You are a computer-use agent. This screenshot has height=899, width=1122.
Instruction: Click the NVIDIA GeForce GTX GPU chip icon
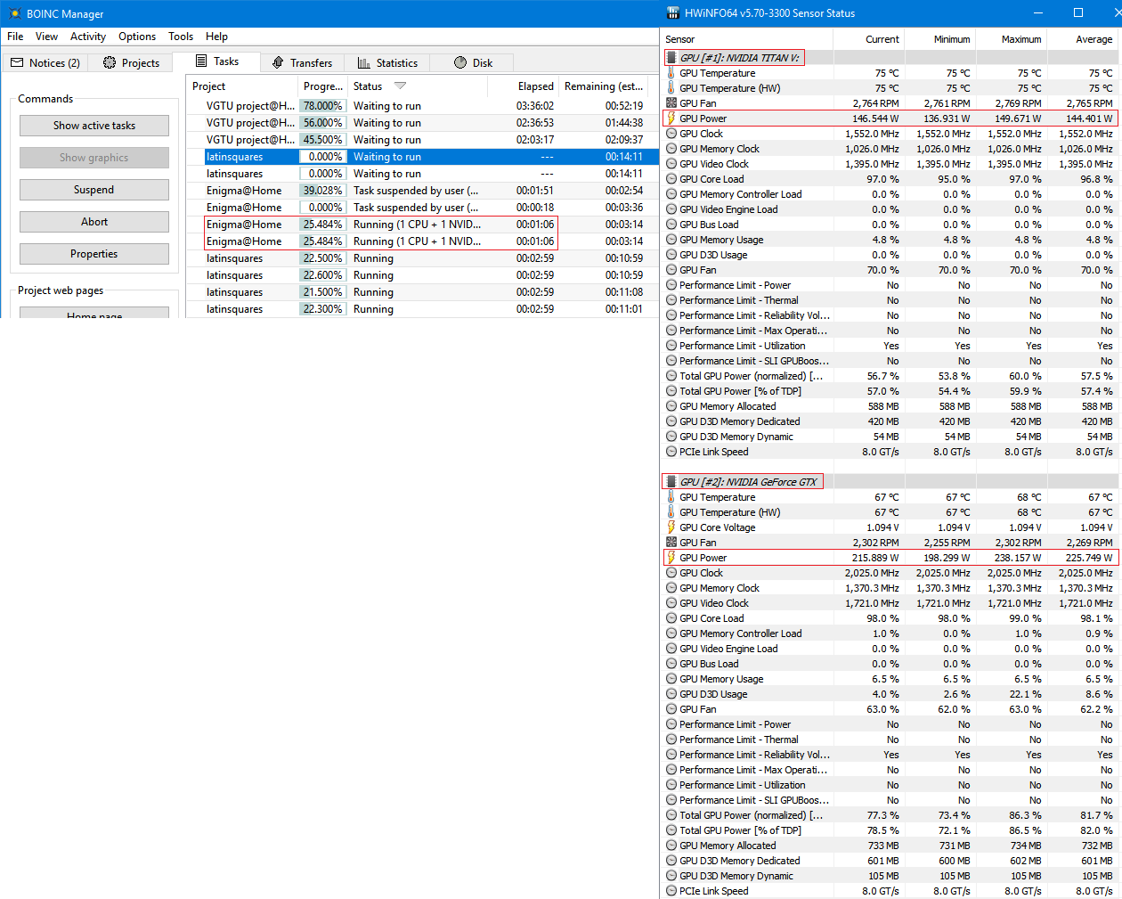click(671, 482)
